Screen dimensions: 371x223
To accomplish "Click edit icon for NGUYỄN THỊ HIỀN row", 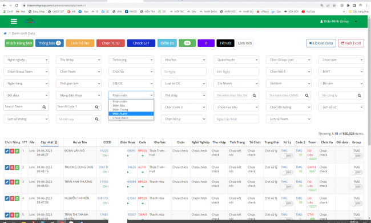I will (x=7, y=198).
